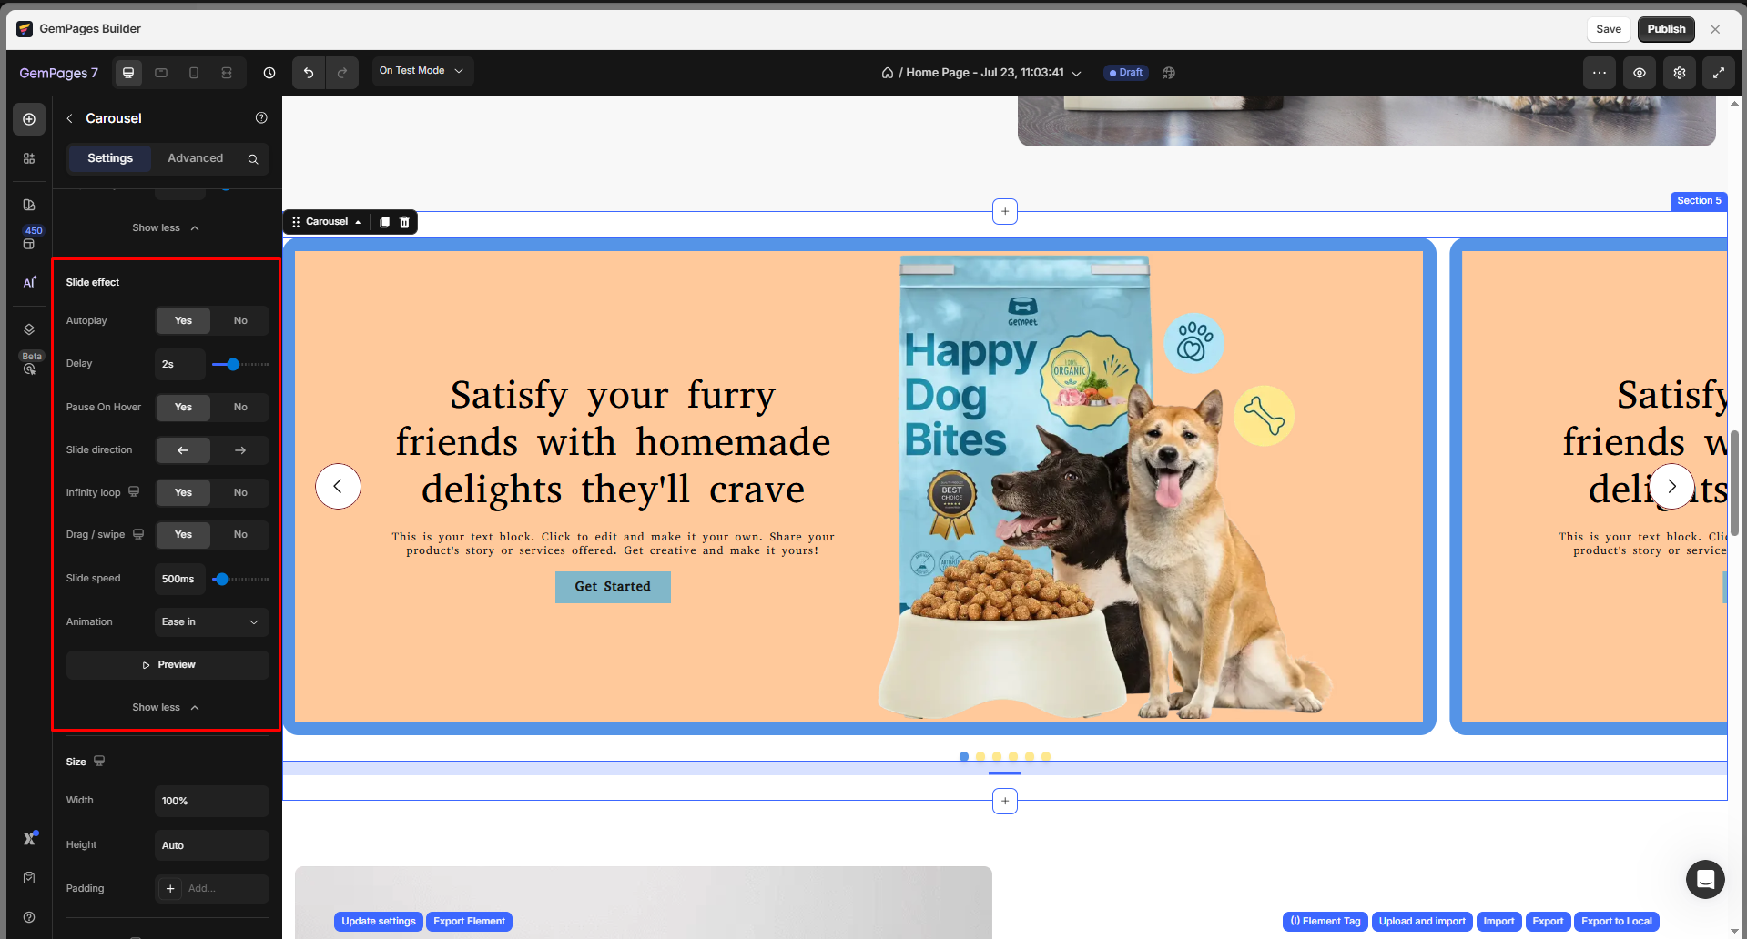The height and width of the screenshot is (939, 1747).
Task: Adjust the Slide speed slider handle
Action: [x=221, y=579]
